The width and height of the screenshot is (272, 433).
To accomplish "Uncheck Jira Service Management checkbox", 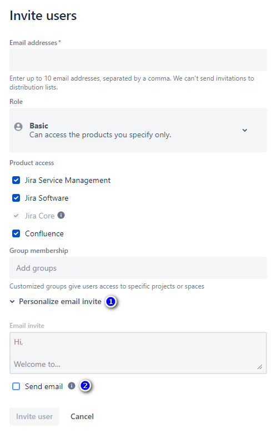I will coord(16,180).
